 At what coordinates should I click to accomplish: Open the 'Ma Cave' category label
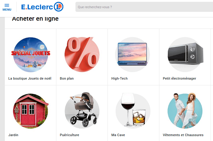(118, 135)
